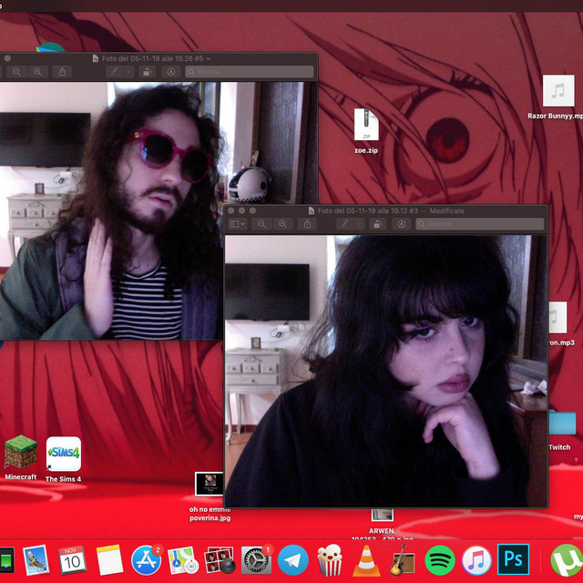Zoom in on the 19.26 #5 Preview window
Viewport: 583px width, 583px height.
point(37,72)
